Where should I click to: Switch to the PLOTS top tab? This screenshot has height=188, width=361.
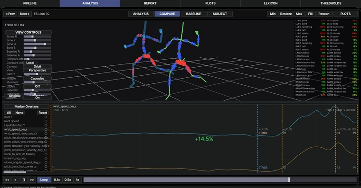click(210, 3)
